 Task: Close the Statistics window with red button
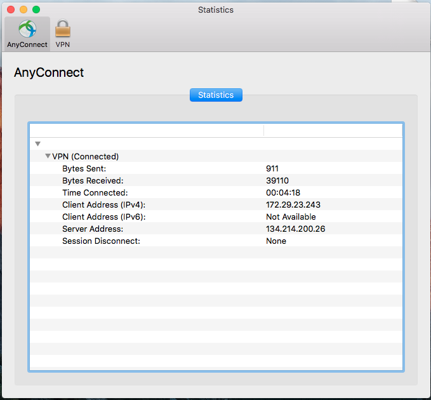click(x=11, y=10)
